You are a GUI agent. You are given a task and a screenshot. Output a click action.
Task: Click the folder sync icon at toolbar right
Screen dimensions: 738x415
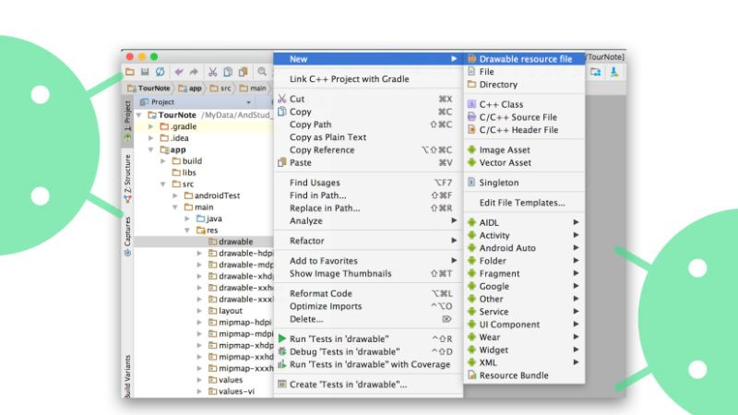pos(596,72)
